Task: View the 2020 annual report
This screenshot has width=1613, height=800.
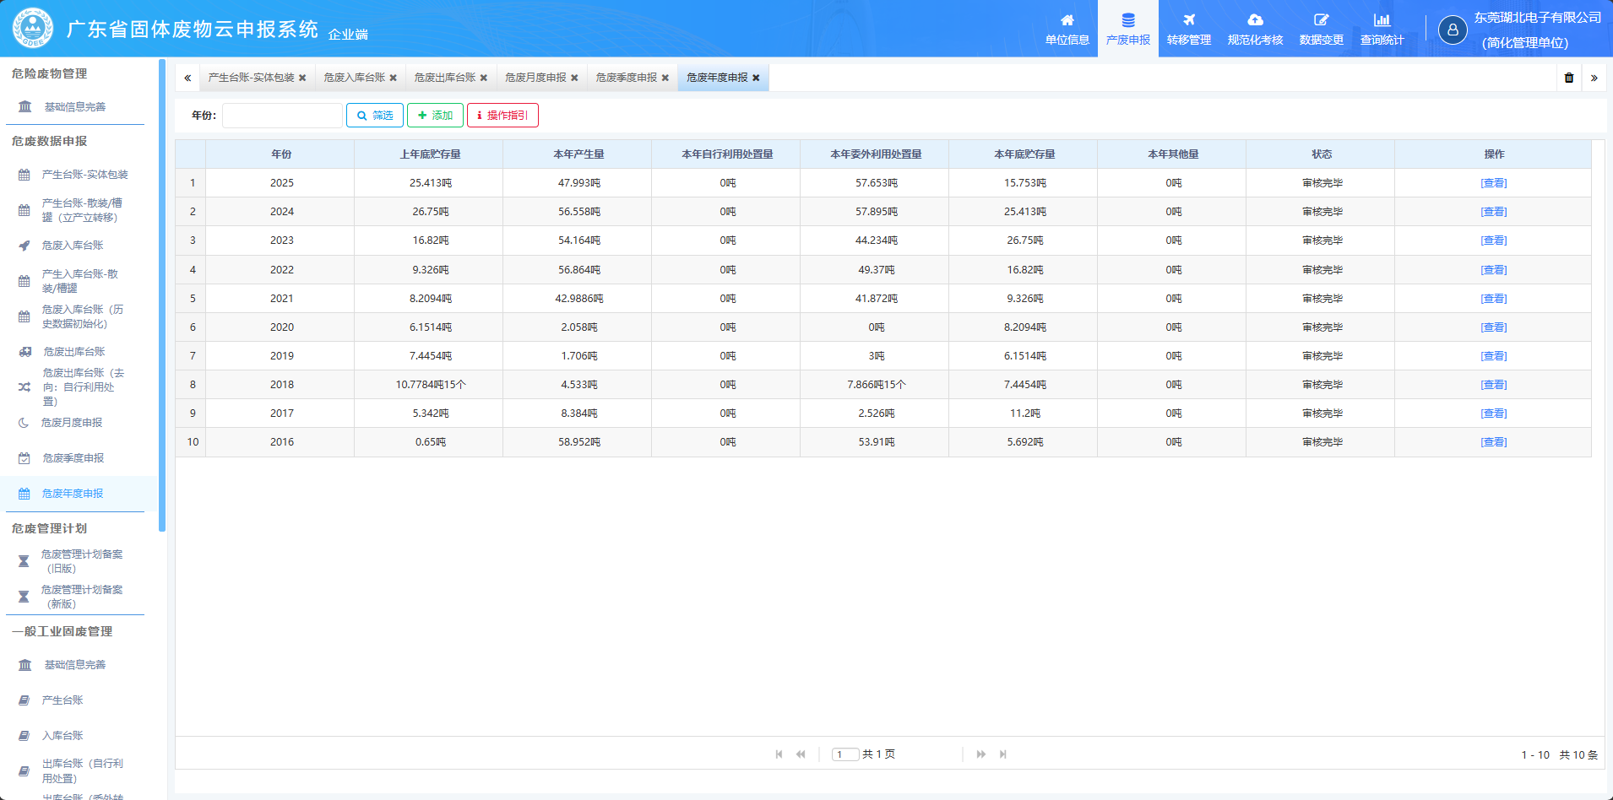Action: [1493, 327]
